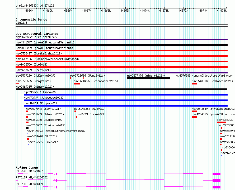Screen dimensions: 235x190
Task: Click the nsv6540310 (Sedlazeck2020) label
Action: [212, 81]
